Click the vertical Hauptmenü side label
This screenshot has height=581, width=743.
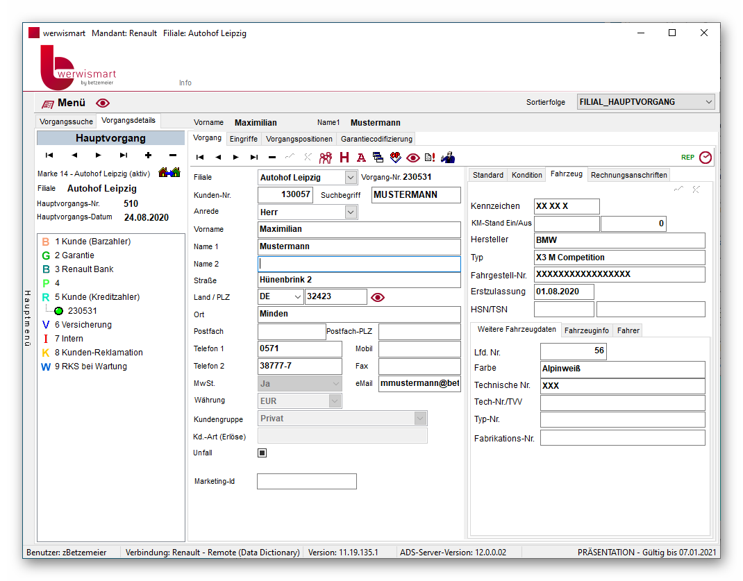coord(28,318)
